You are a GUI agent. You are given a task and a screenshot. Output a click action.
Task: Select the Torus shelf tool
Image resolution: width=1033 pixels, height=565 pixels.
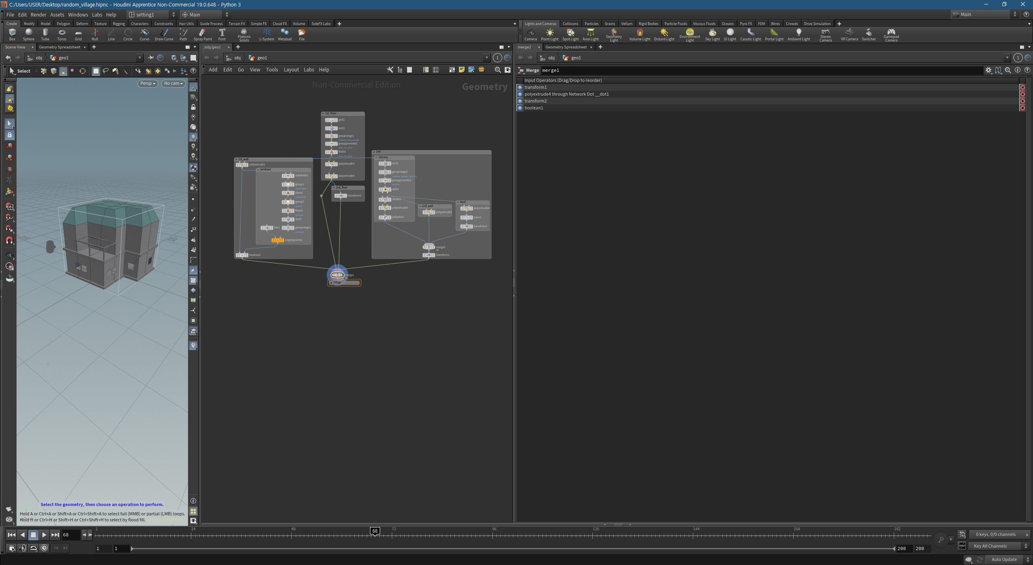(61, 34)
